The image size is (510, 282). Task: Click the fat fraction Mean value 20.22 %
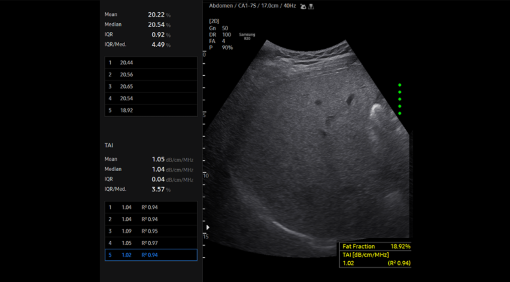[159, 15]
